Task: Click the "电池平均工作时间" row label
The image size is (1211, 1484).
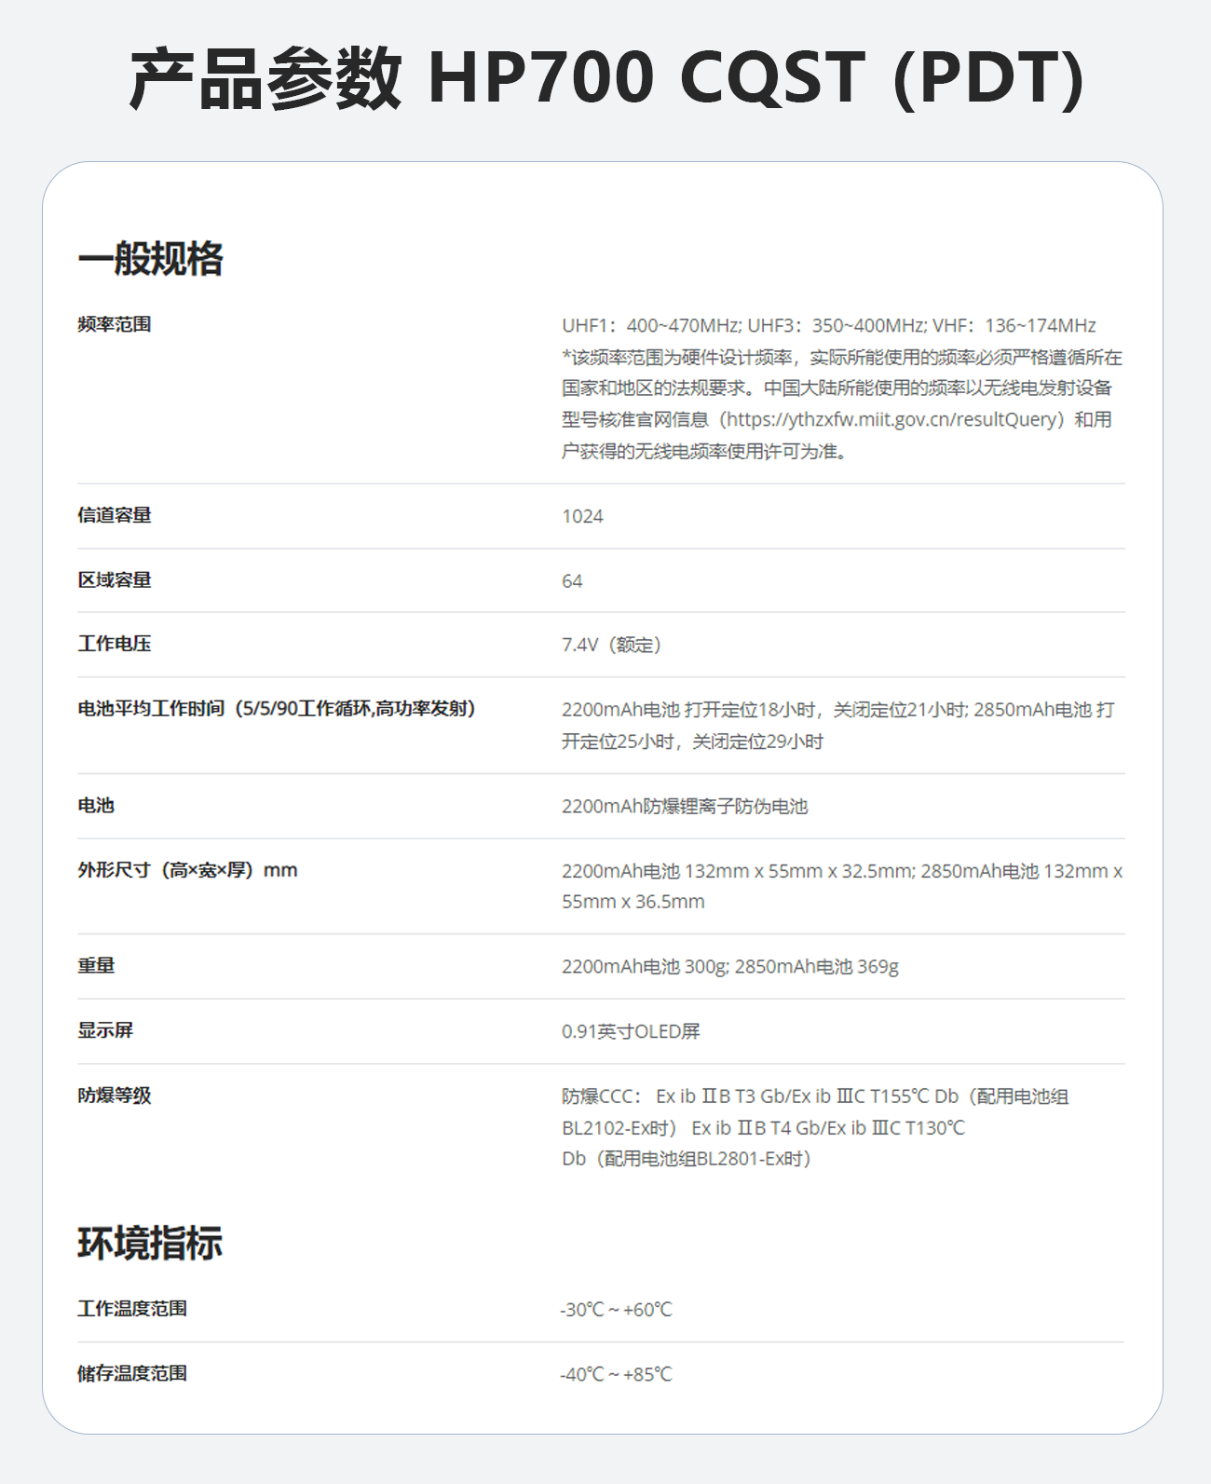Action: pos(277,709)
